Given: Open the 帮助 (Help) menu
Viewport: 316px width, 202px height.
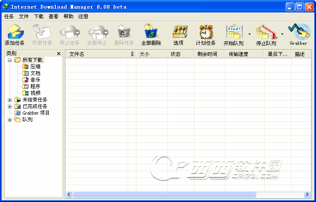Looking at the screenshot, I should 68,16.
